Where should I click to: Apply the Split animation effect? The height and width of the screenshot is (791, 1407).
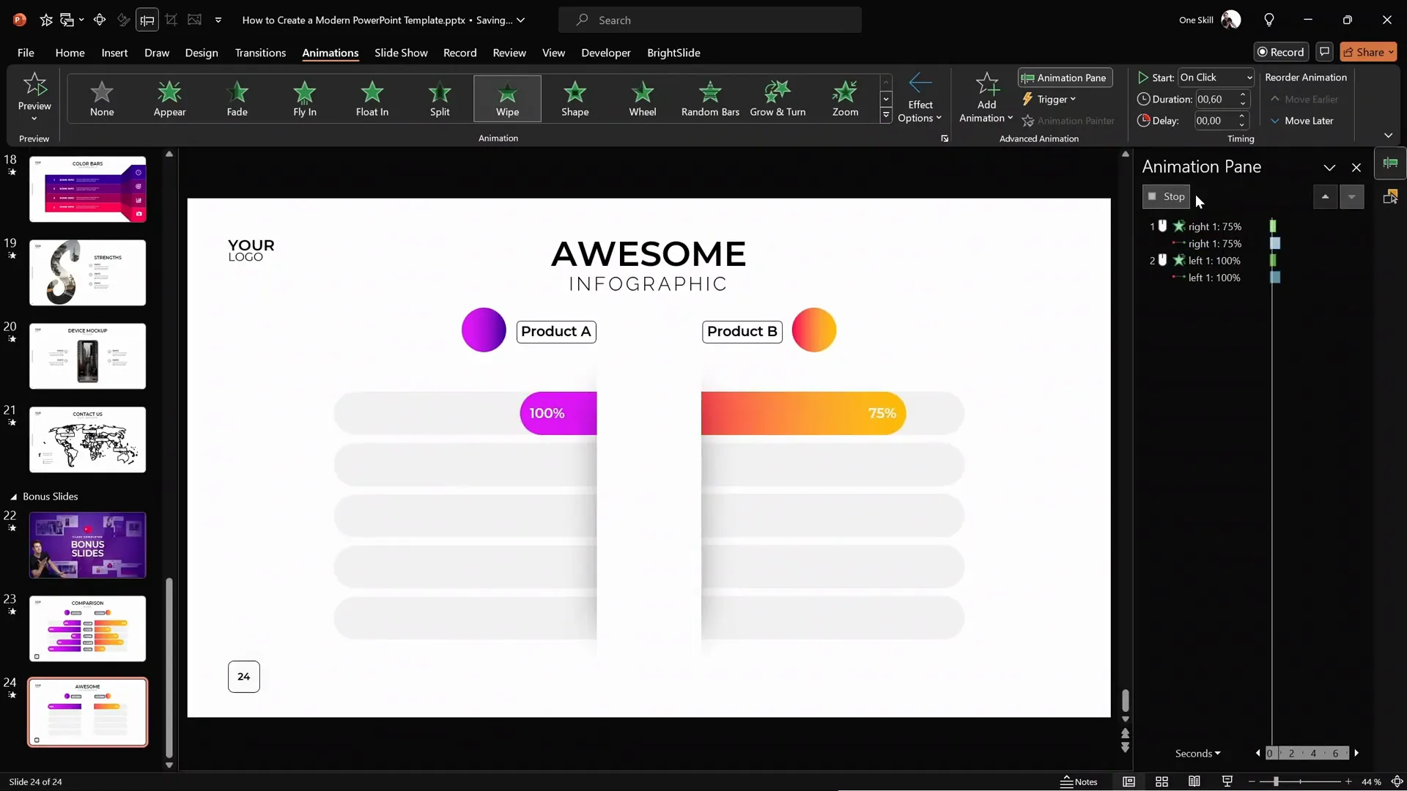pos(440,98)
